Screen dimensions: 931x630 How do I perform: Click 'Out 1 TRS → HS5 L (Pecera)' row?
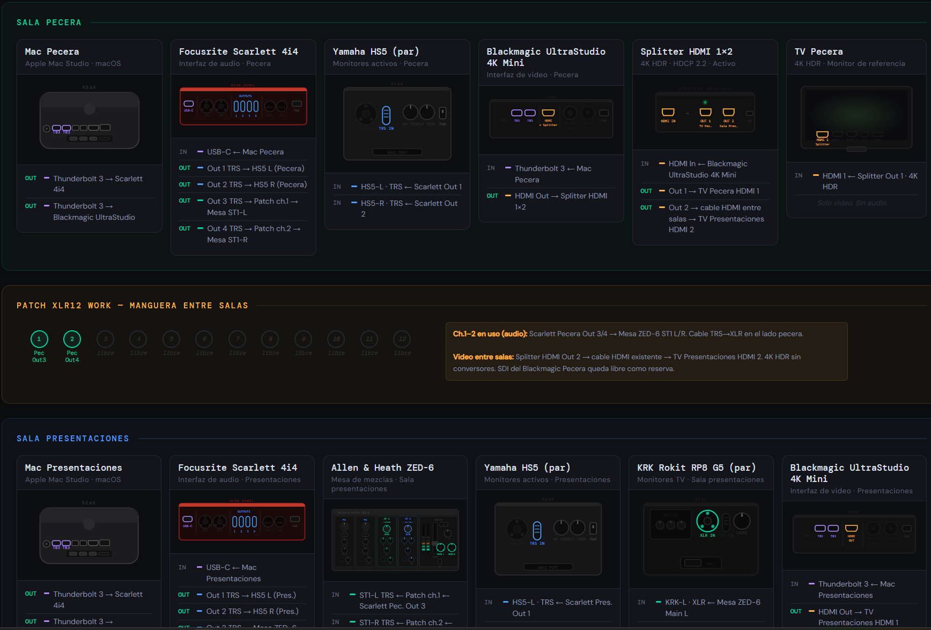point(243,168)
